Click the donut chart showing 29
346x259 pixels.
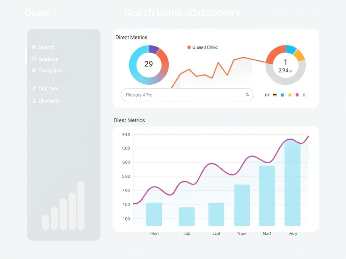tap(149, 64)
